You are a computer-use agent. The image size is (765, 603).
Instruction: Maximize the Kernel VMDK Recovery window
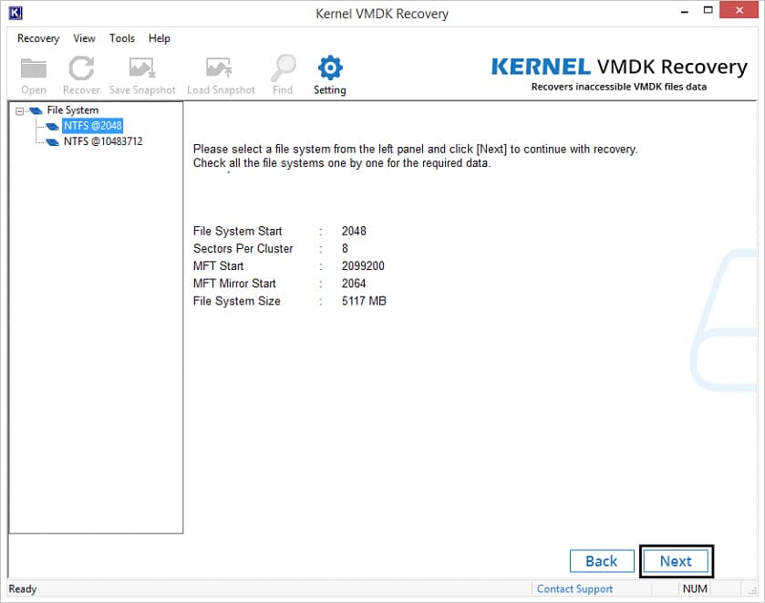(x=708, y=10)
